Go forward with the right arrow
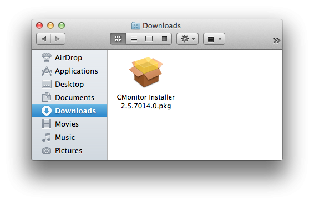 coord(58,39)
